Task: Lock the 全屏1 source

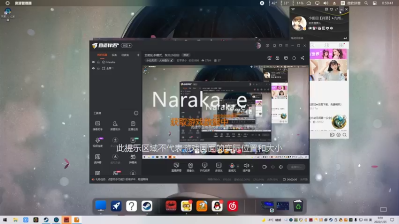Action: pos(98,68)
